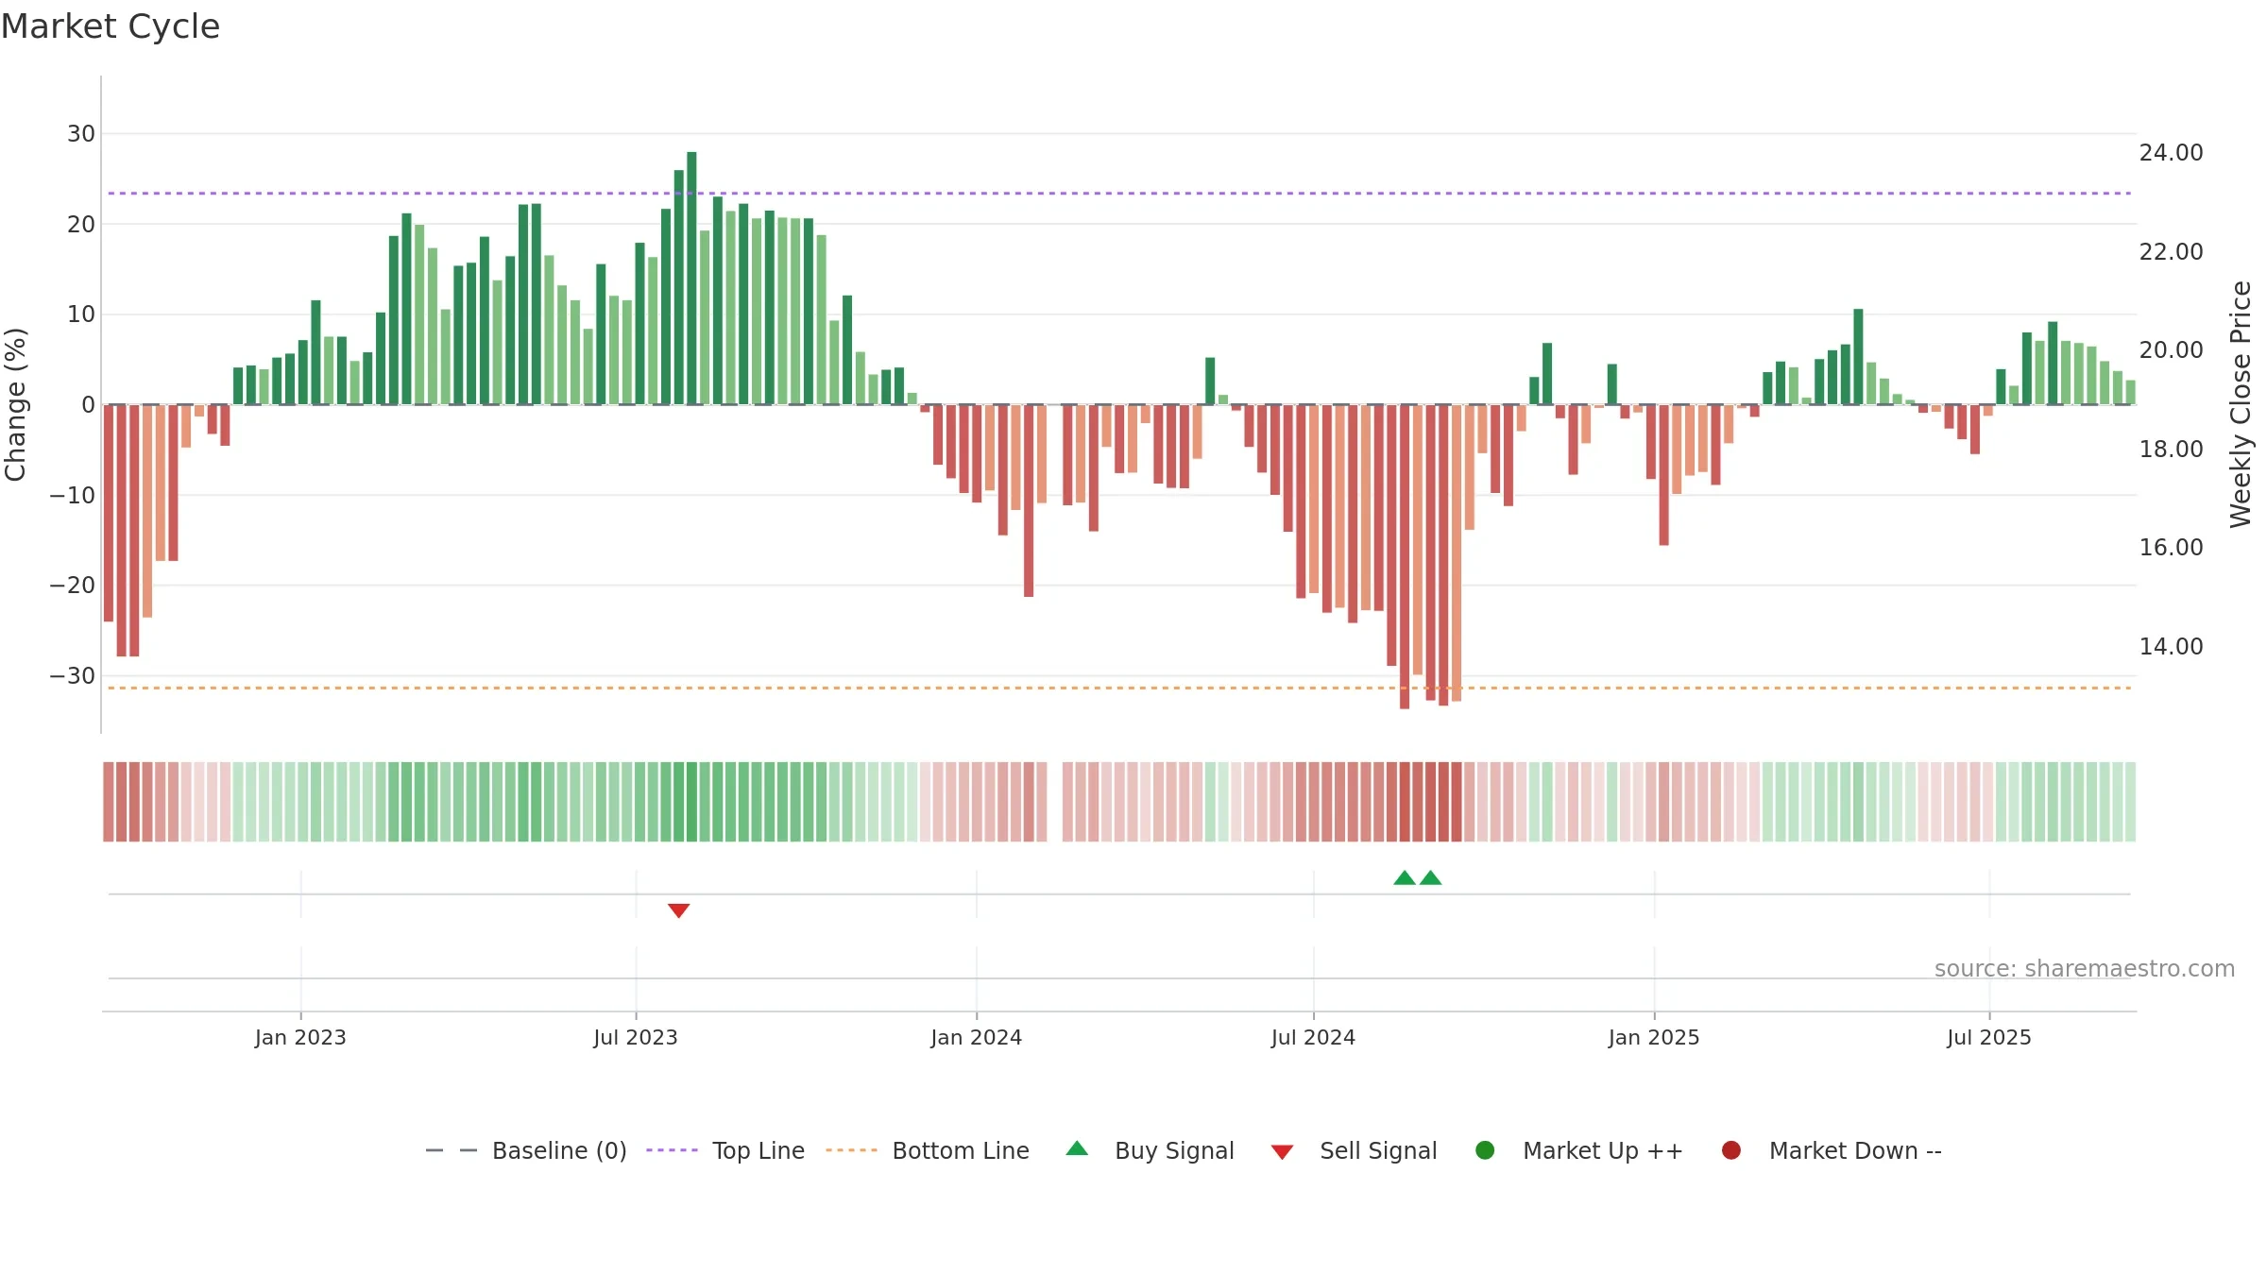Click the red Sell Signal triangle marker

click(x=678, y=910)
